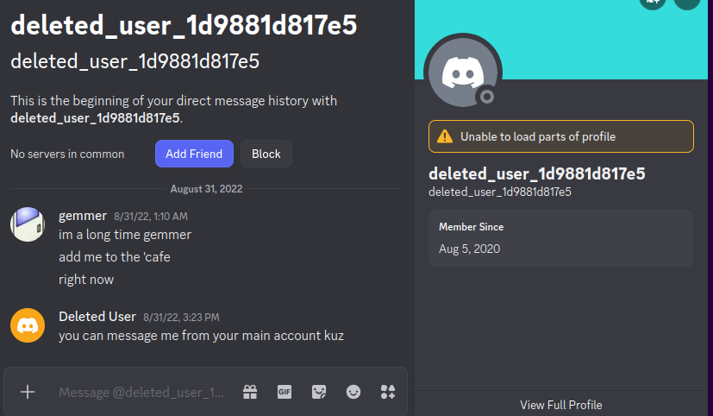Click the Member Since card
713x416 pixels.
pyautogui.click(x=560, y=238)
